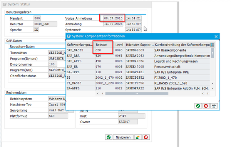Click the Systemzeit field 14:58:57

tap(134, 30)
